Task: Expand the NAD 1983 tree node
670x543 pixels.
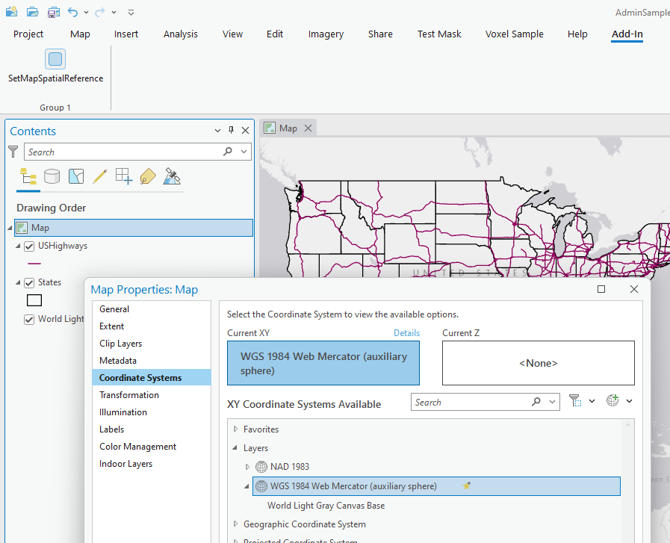Action: pos(248,467)
